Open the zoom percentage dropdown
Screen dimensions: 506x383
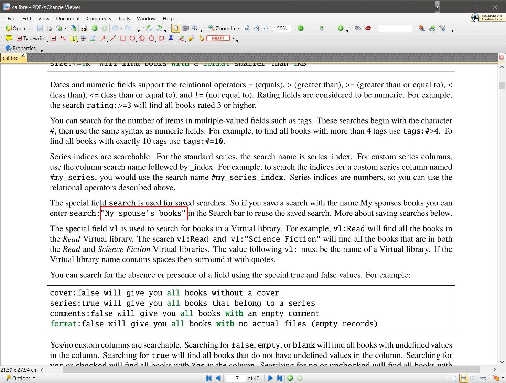(x=293, y=28)
